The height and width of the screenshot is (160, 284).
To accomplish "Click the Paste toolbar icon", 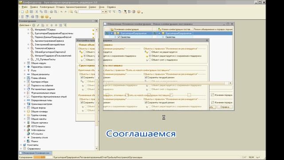I will pos(46,12).
